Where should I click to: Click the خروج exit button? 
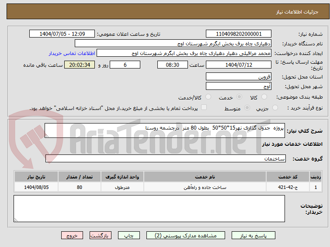[72, 236]
